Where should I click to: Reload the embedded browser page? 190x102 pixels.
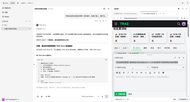[x=121, y=18]
